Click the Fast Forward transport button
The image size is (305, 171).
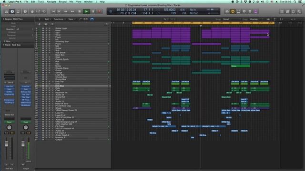coord(72,11)
